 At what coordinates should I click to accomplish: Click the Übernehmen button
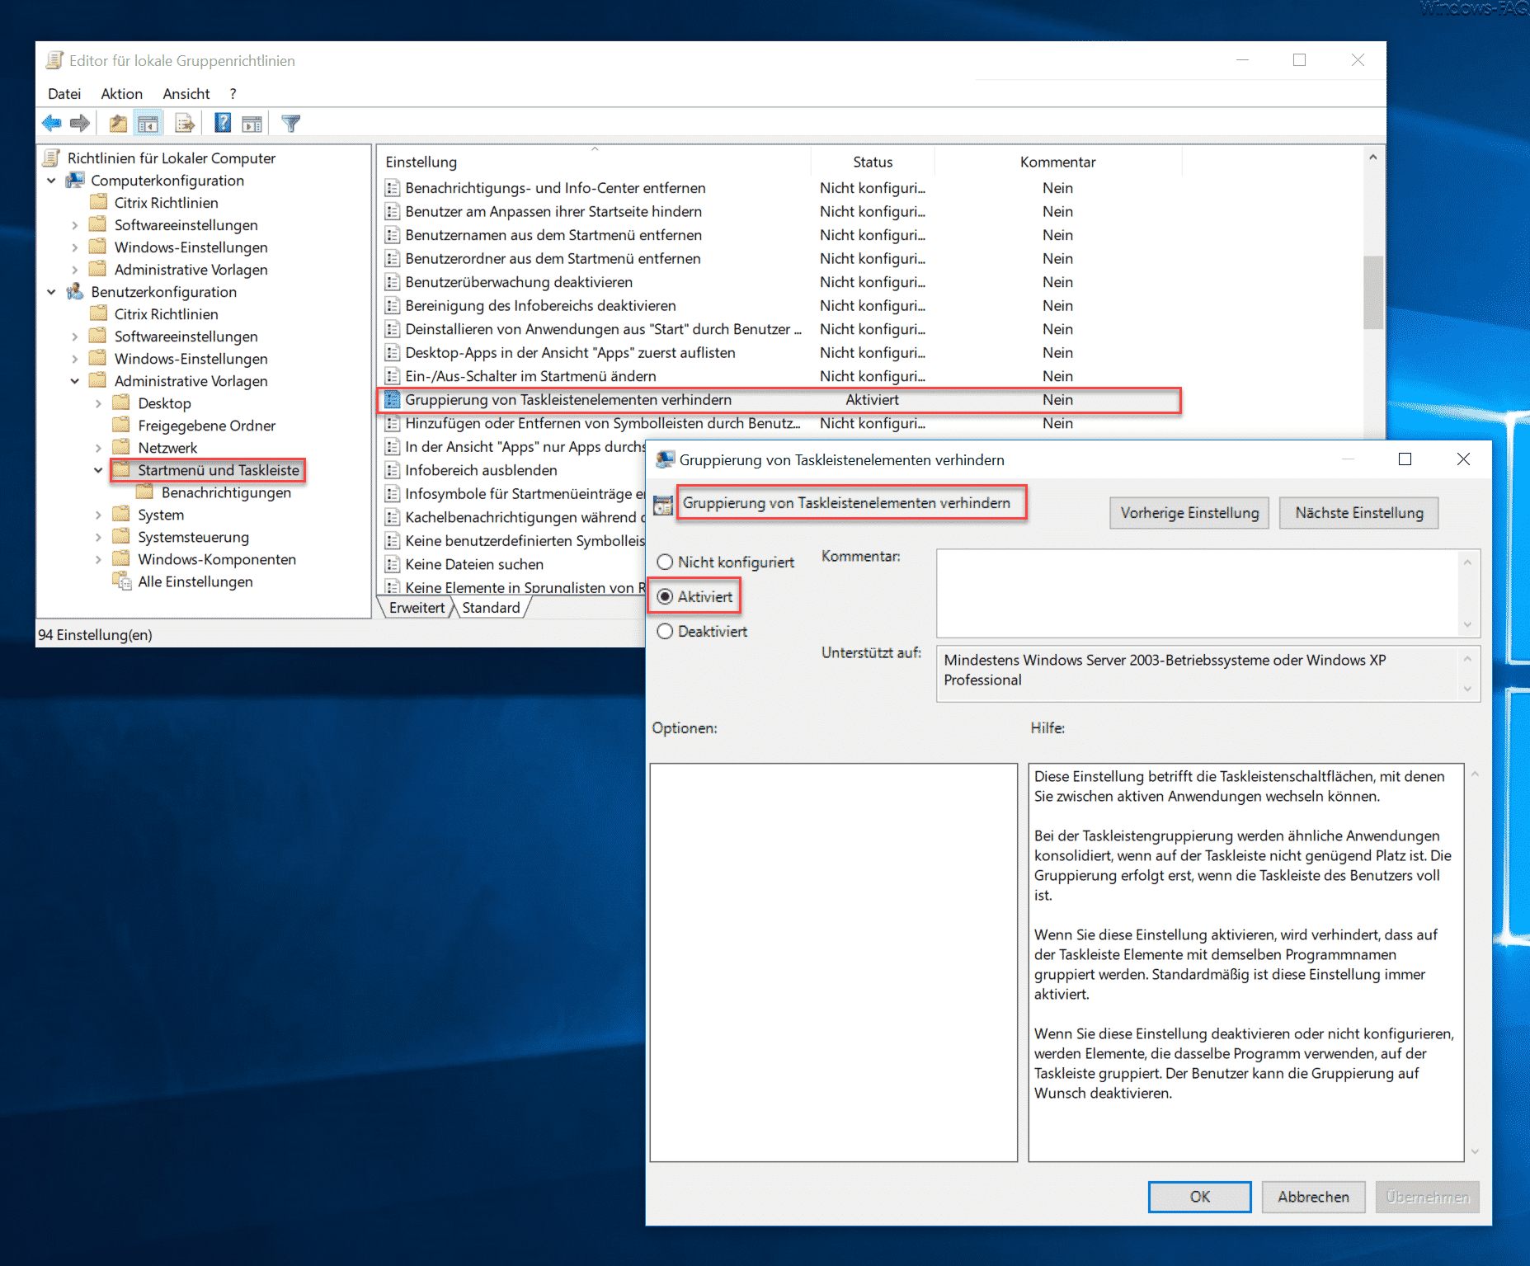click(x=1427, y=1196)
